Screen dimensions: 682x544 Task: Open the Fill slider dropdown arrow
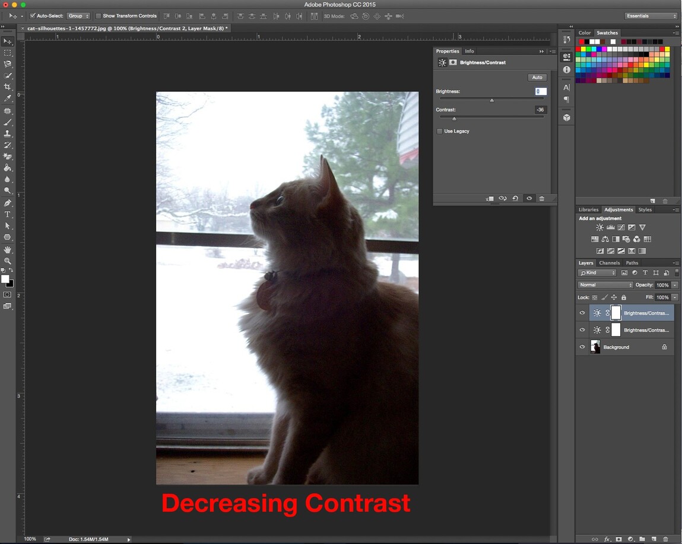(675, 297)
